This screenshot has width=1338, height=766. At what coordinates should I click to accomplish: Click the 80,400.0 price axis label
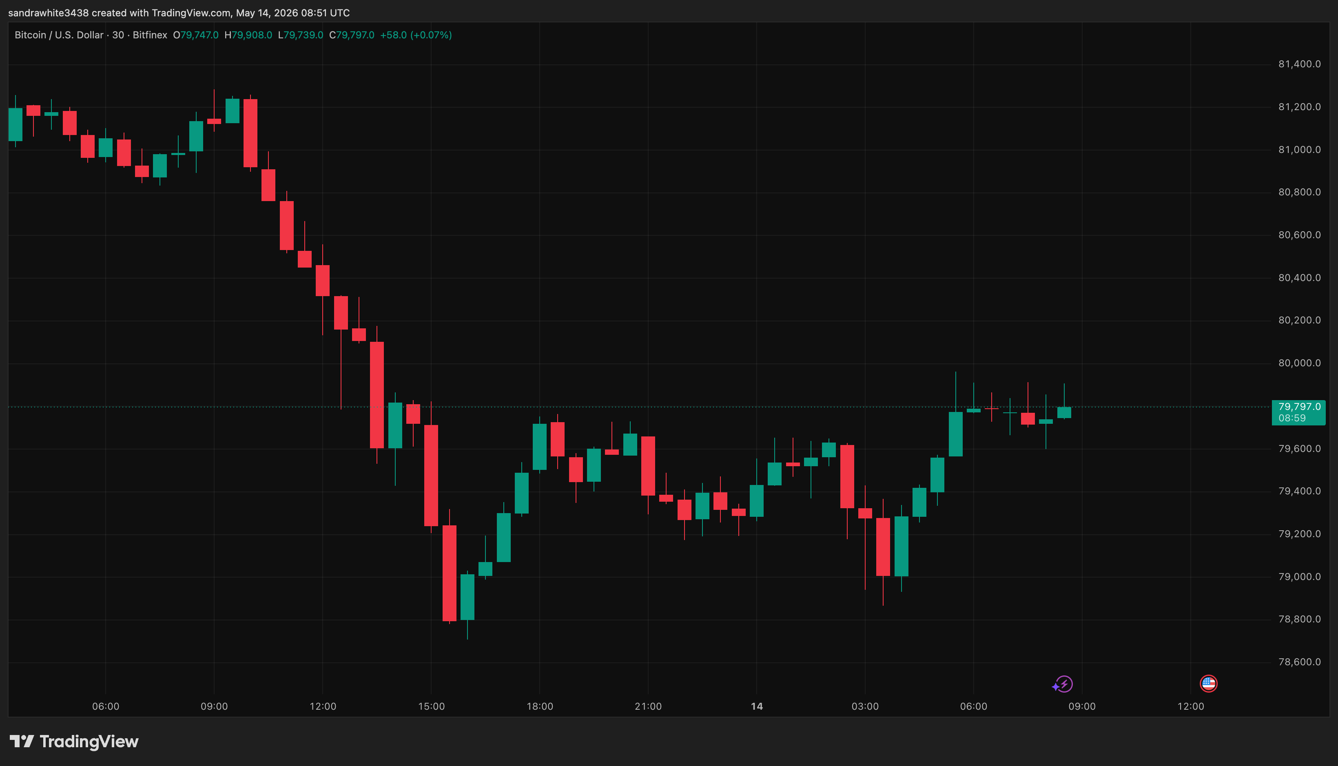coord(1300,278)
